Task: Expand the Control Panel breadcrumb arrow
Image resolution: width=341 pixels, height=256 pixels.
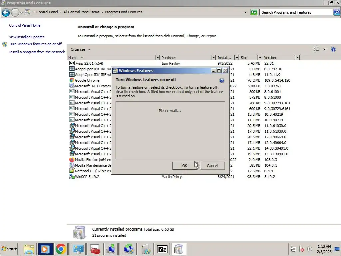Action: (61, 12)
